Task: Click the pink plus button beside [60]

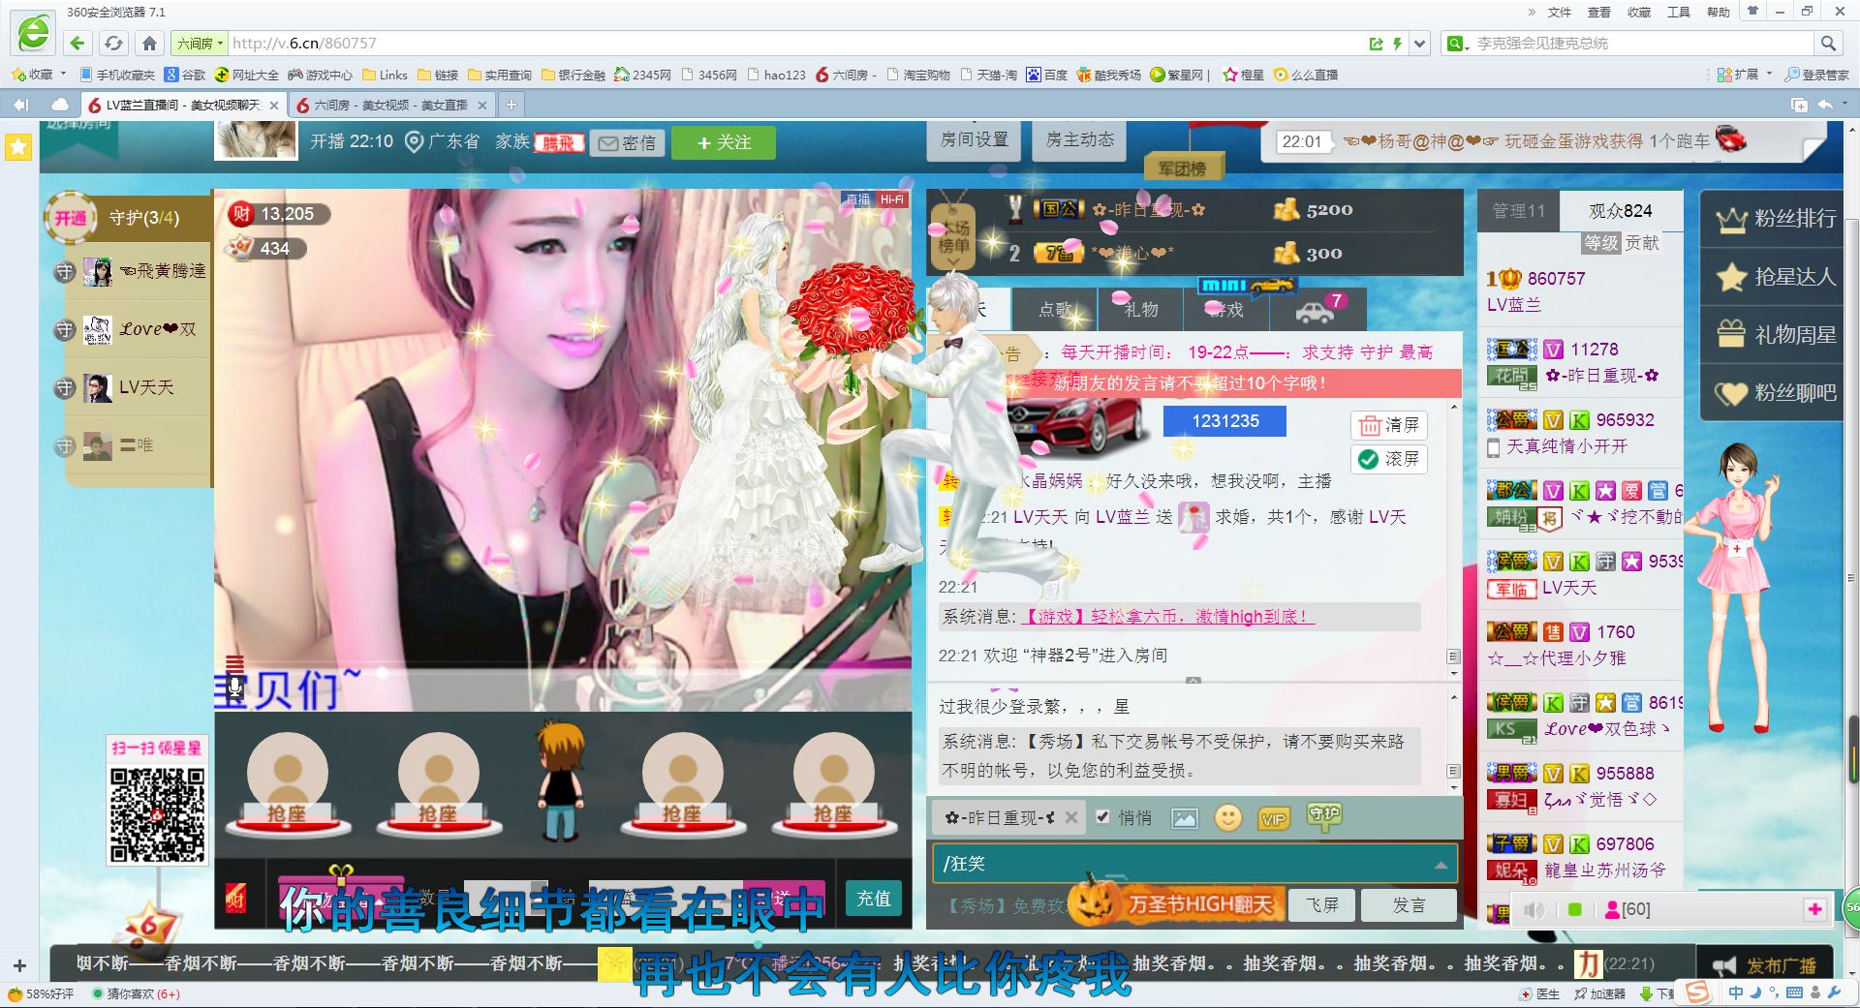Action: click(1814, 909)
